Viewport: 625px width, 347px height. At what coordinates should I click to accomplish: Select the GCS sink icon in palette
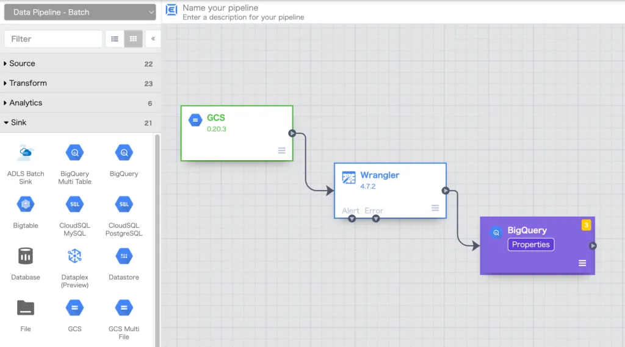tap(74, 307)
